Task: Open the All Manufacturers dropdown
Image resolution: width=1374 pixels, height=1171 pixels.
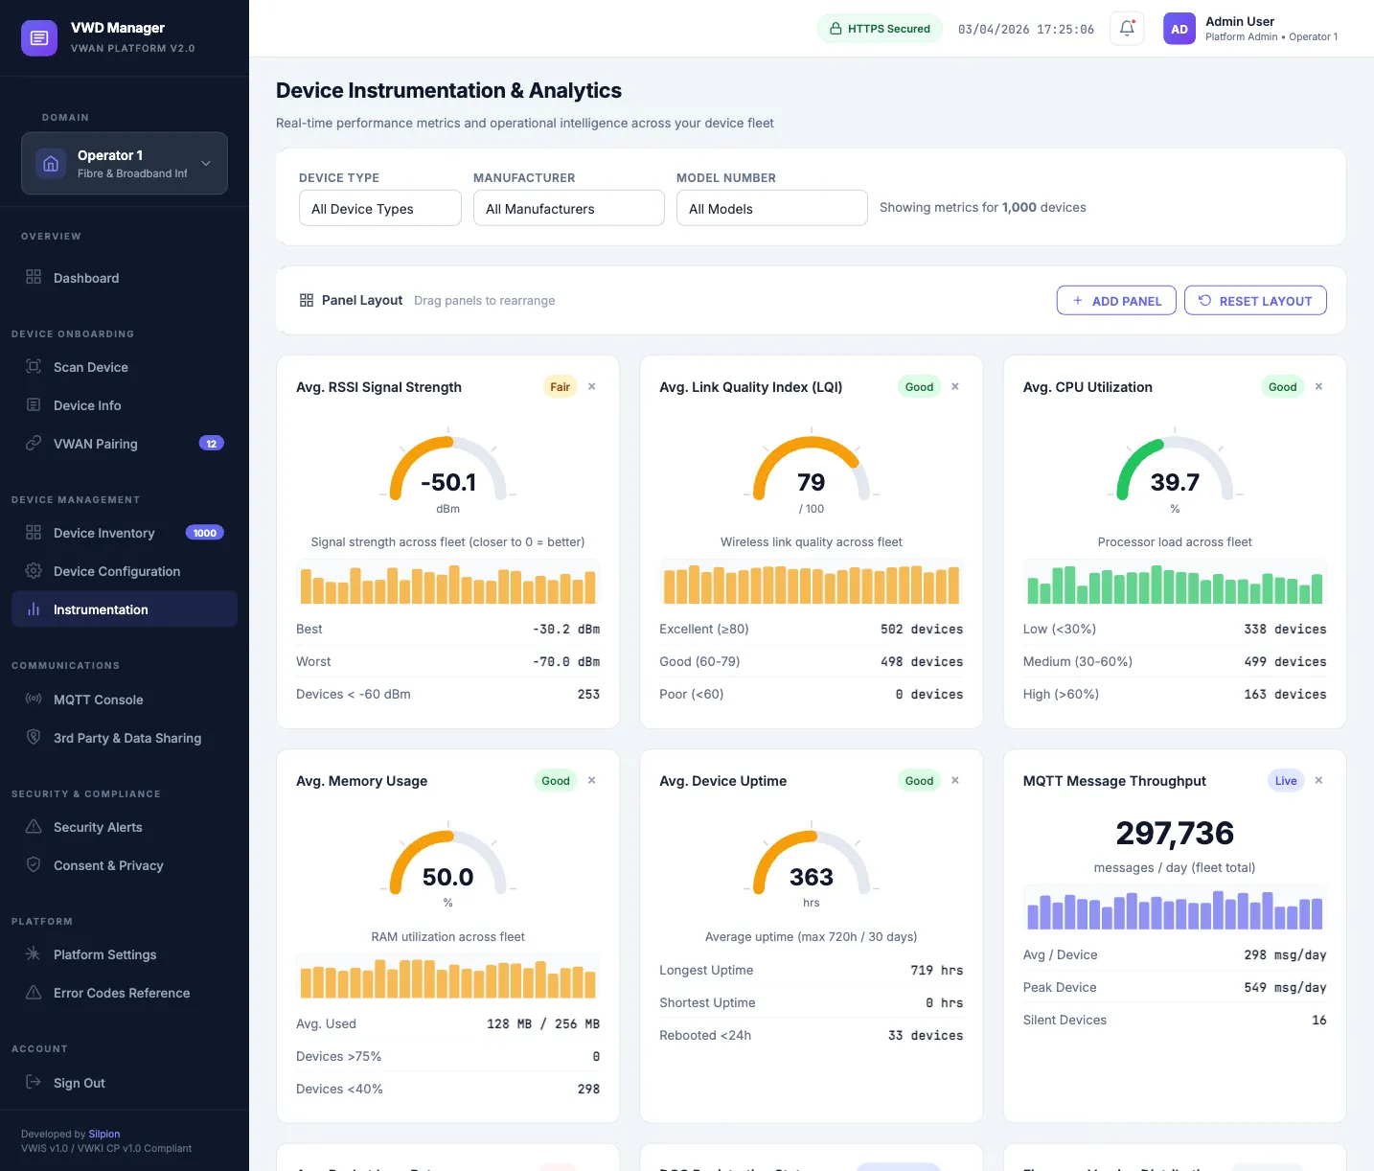Action: [568, 208]
